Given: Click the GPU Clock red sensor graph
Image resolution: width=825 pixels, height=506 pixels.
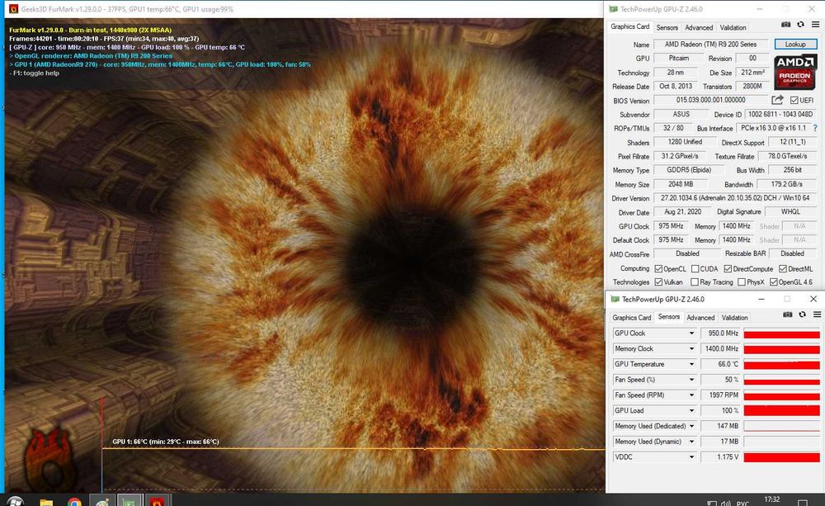Looking at the screenshot, I should [x=781, y=333].
